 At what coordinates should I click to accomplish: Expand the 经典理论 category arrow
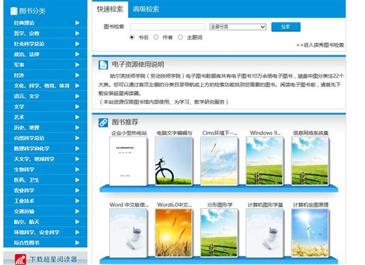pos(77,23)
